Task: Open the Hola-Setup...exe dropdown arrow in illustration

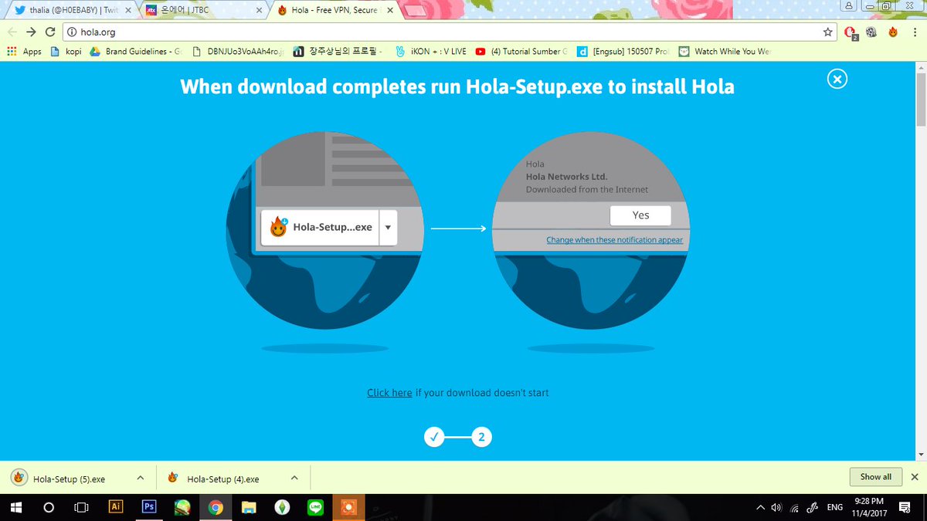Action: tap(388, 228)
